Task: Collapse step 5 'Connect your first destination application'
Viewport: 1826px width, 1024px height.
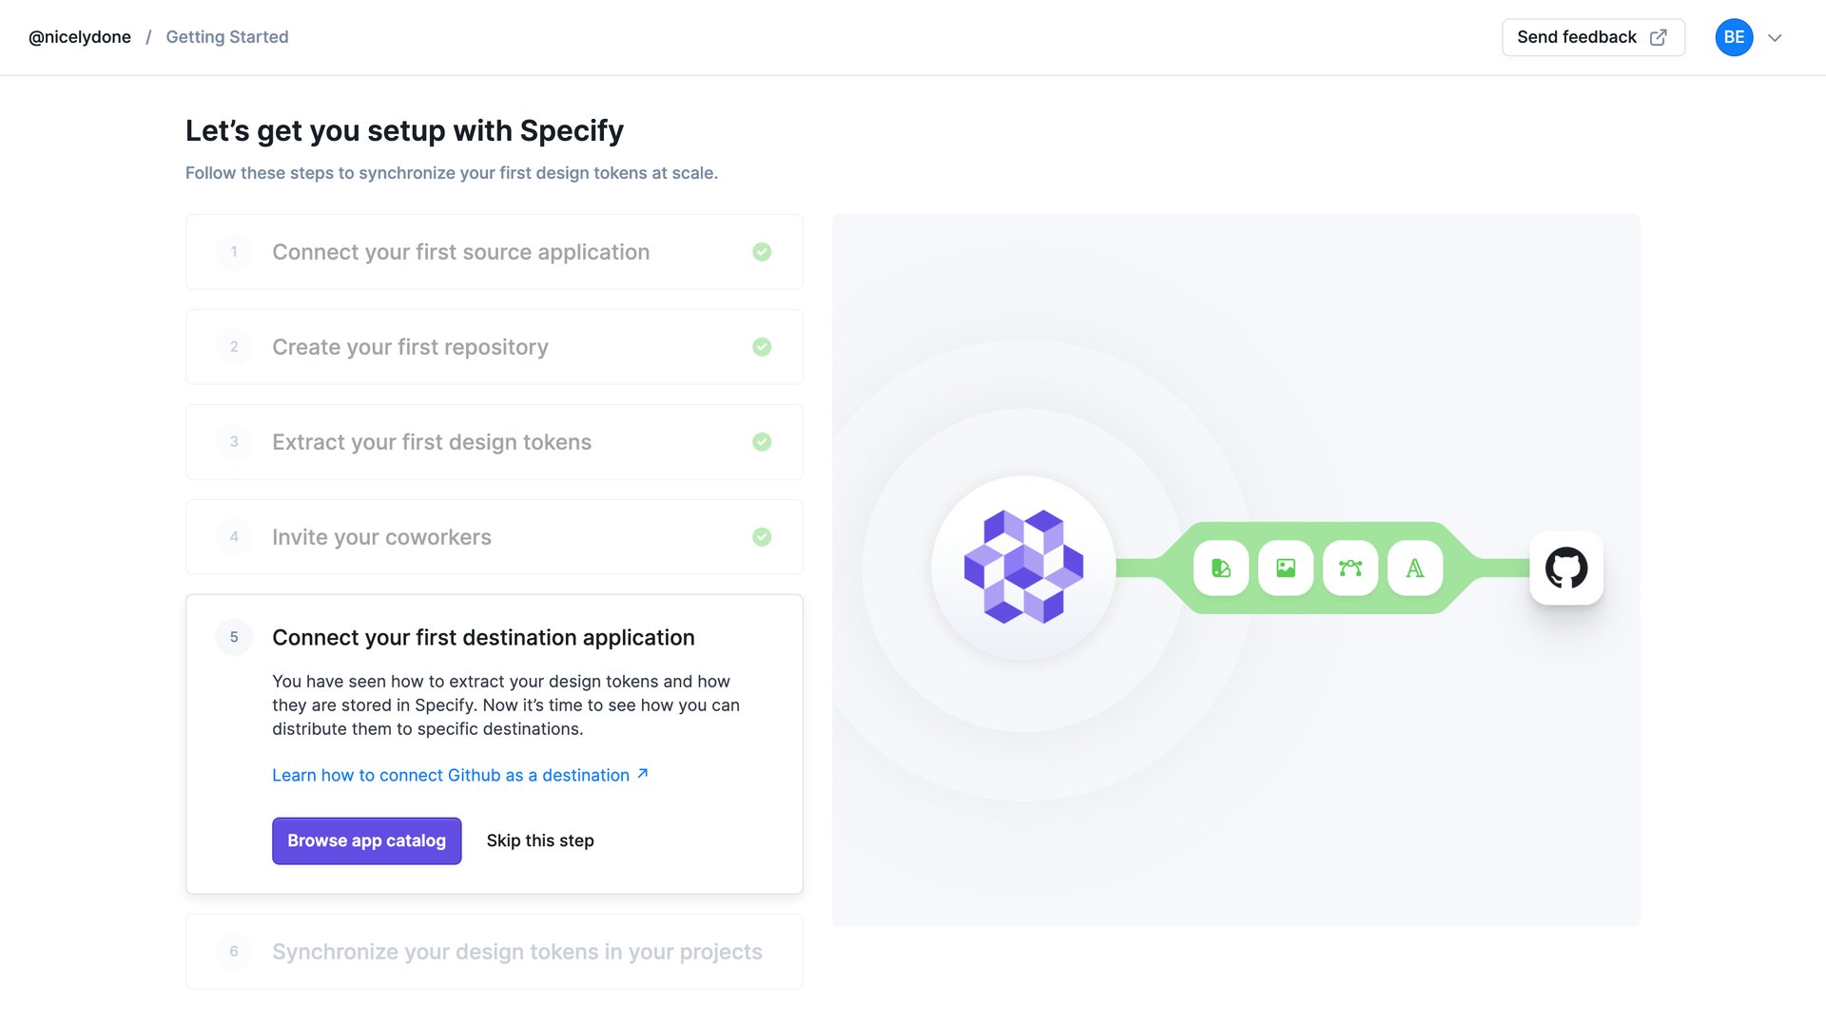Action: pos(483,637)
